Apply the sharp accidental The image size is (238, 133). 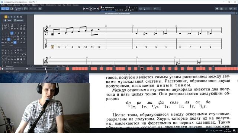(x=12, y=40)
